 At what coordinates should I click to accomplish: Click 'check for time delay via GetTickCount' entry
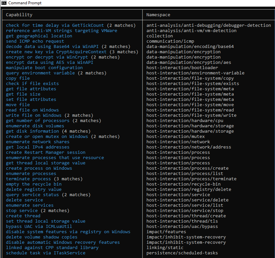pyautogui.click(x=55, y=25)
